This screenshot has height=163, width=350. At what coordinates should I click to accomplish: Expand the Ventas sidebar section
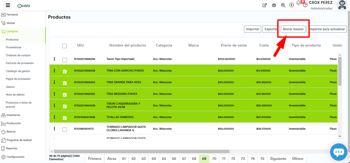[x=11, y=23]
